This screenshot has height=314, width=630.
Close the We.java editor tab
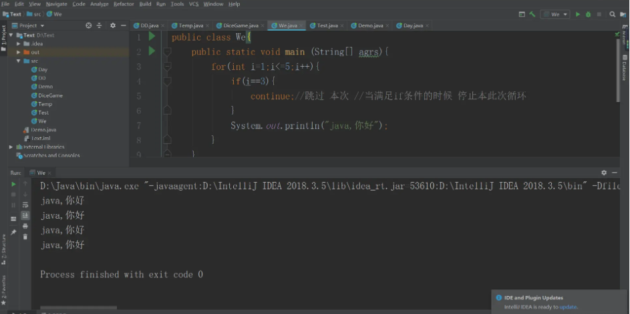[301, 25]
